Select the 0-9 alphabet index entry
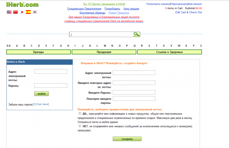This screenshot has height=148, width=229. (8, 46)
